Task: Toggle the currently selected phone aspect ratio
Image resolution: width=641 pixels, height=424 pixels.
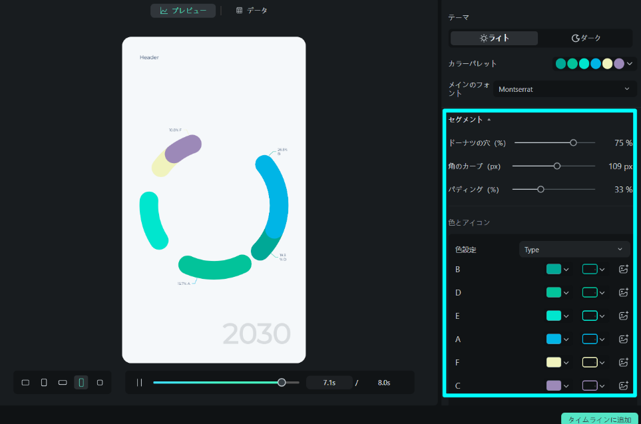Action: pos(81,383)
